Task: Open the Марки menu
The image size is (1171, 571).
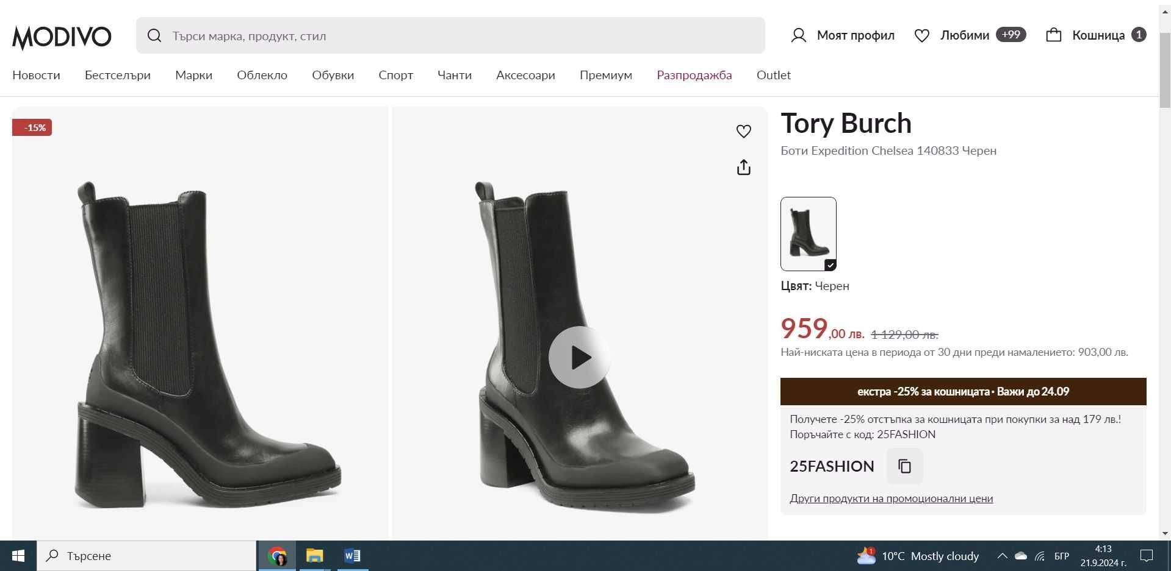Action: click(x=193, y=75)
